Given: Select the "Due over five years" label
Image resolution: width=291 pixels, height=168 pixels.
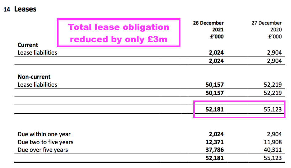Looking at the screenshot, I should click(43, 150).
